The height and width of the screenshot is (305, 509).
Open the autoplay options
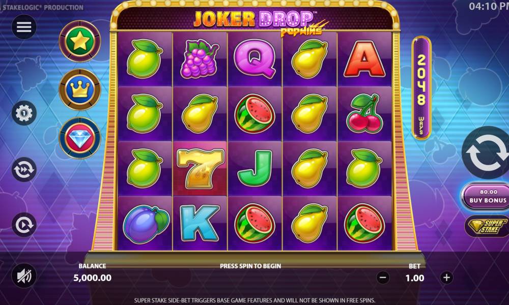tap(24, 225)
